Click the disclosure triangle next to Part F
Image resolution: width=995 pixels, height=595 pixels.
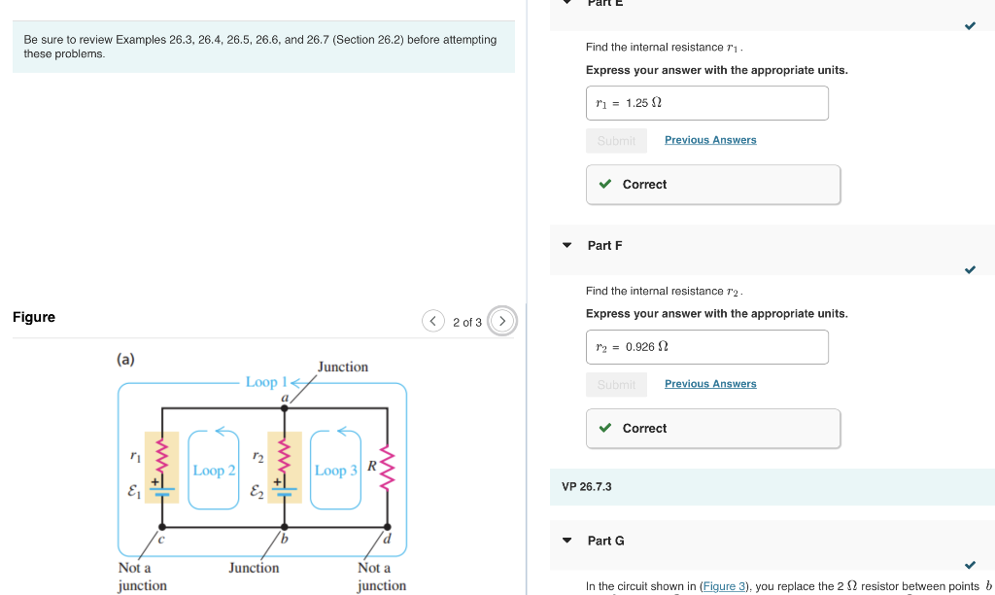566,246
